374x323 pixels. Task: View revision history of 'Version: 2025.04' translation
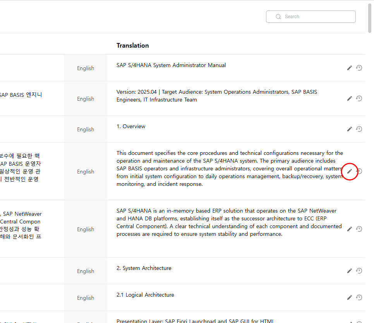coord(359,98)
